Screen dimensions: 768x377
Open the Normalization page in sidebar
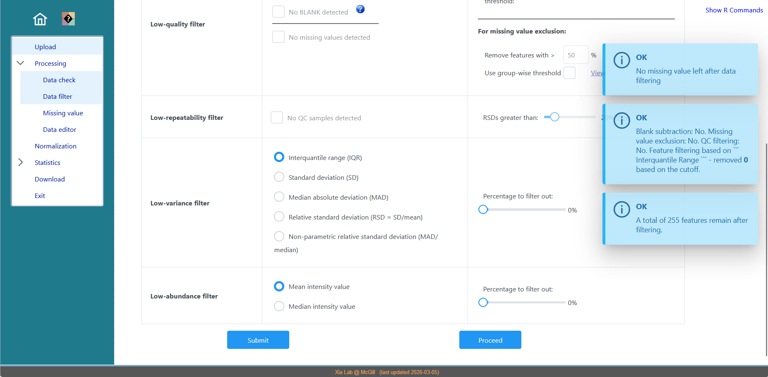point(55,146)
